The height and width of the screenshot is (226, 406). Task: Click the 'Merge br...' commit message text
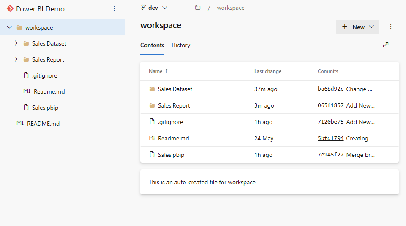[360, 155]
